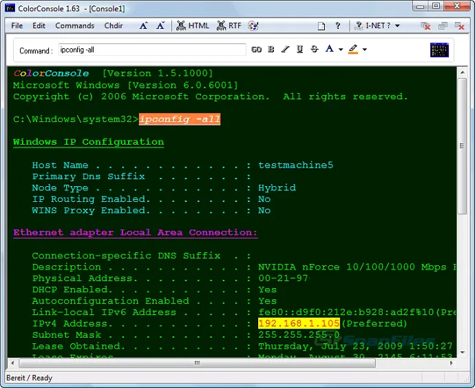Create a new console document
The width and height of the screenshot is (475, 388).
click(321, 26)
